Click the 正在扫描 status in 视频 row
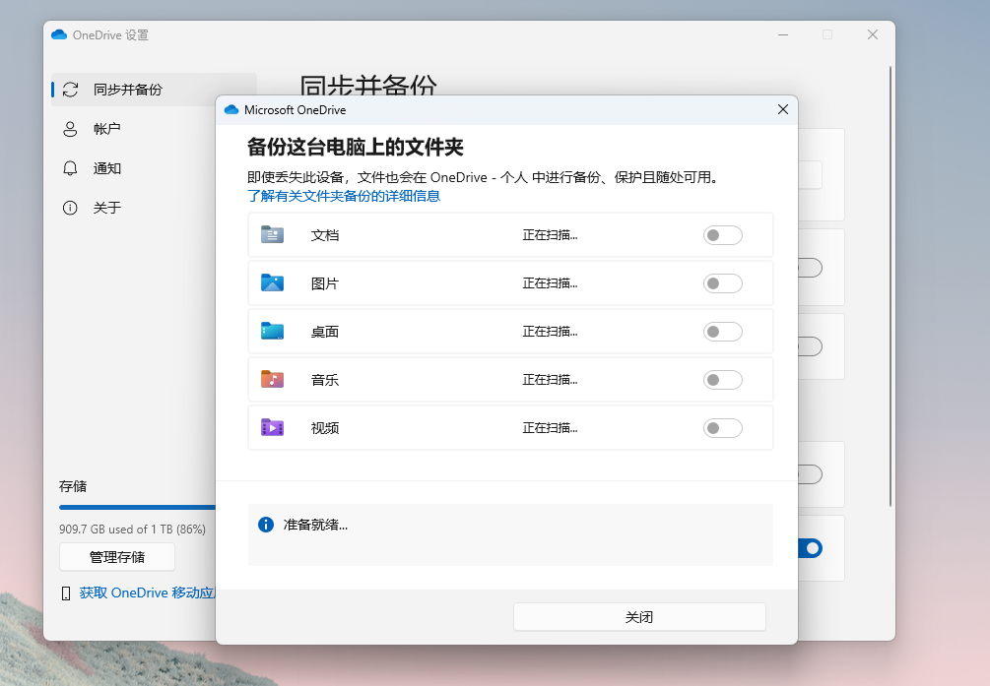This screenshot has height=686, width=990. tap(550, 428)
